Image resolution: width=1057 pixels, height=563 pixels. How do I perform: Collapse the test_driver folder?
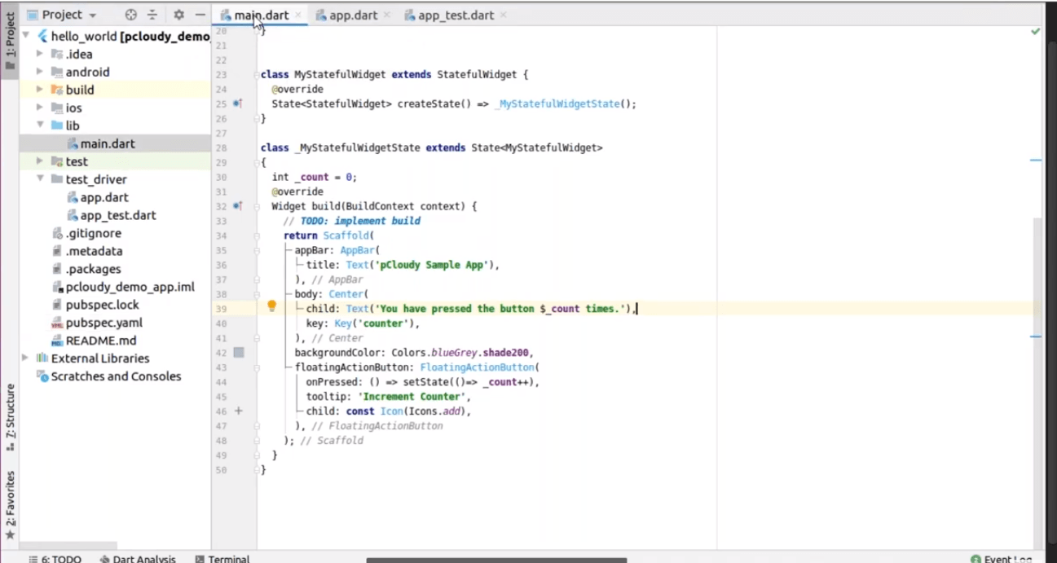pos(40,179)
